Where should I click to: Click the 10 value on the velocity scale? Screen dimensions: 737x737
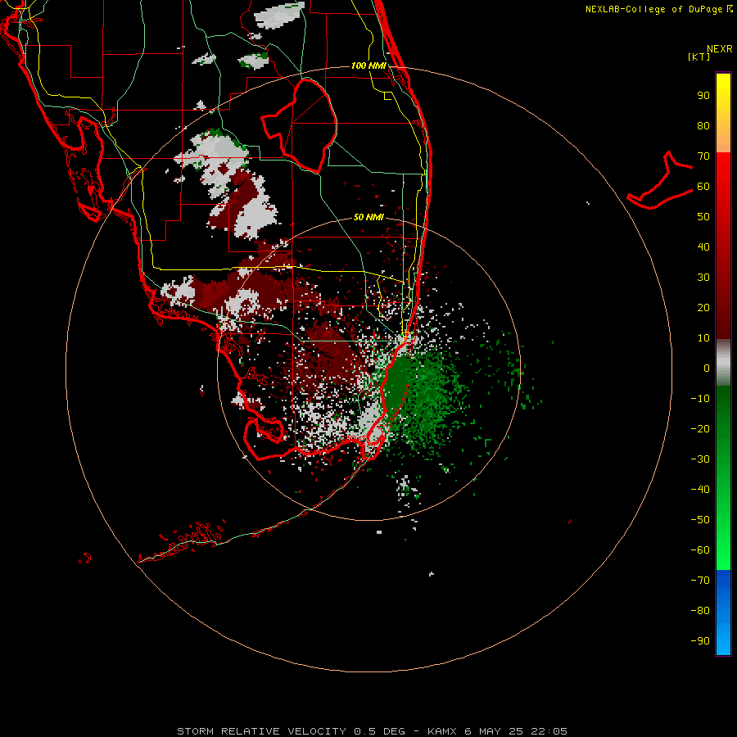pyautogui.click(x=703, y=338)
